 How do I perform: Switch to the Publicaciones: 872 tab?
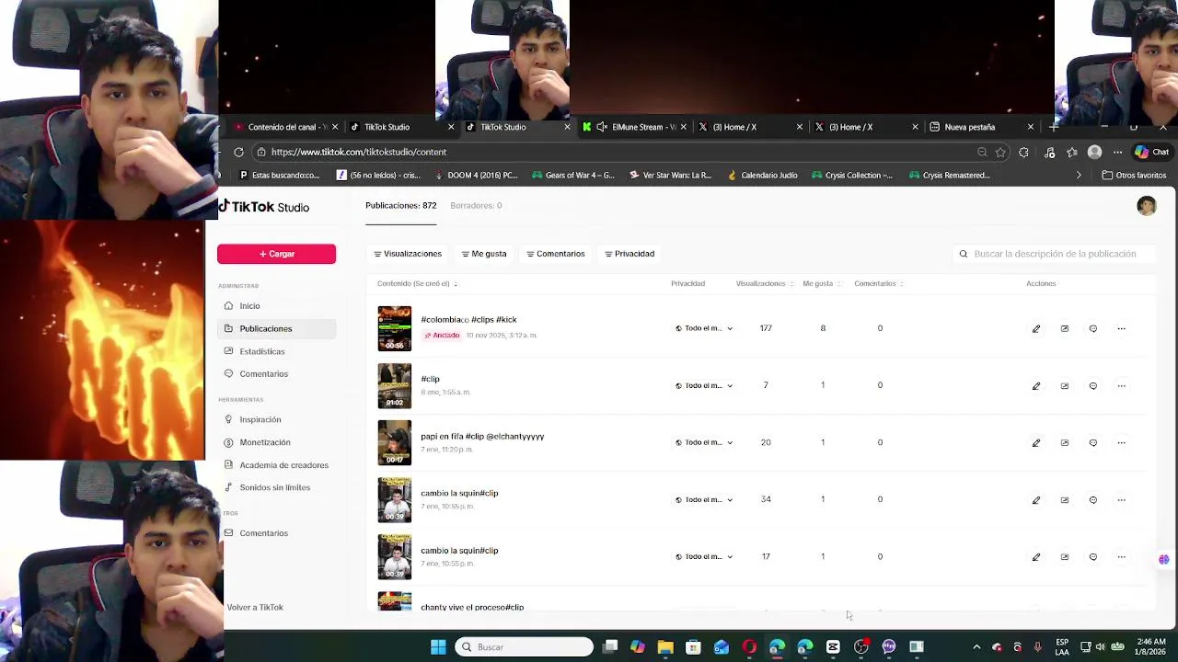point(400,205)
